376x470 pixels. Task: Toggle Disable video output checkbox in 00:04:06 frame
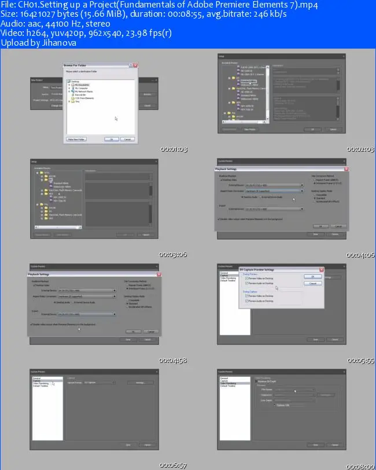click(x=219, y=219)
